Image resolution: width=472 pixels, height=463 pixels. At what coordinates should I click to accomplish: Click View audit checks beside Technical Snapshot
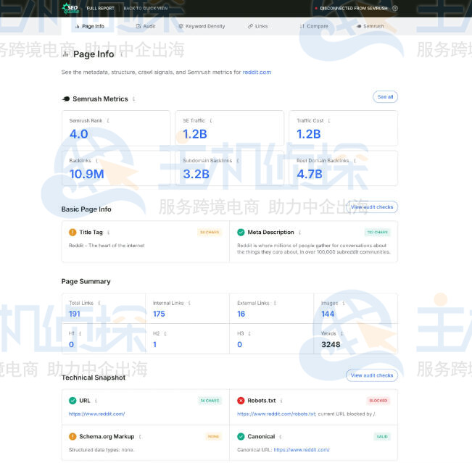pos(372,375)
